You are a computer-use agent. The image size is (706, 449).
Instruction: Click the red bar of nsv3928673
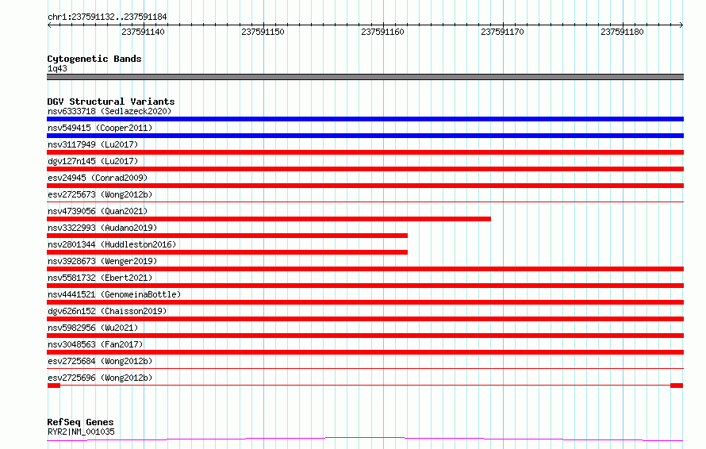[365, 269]
